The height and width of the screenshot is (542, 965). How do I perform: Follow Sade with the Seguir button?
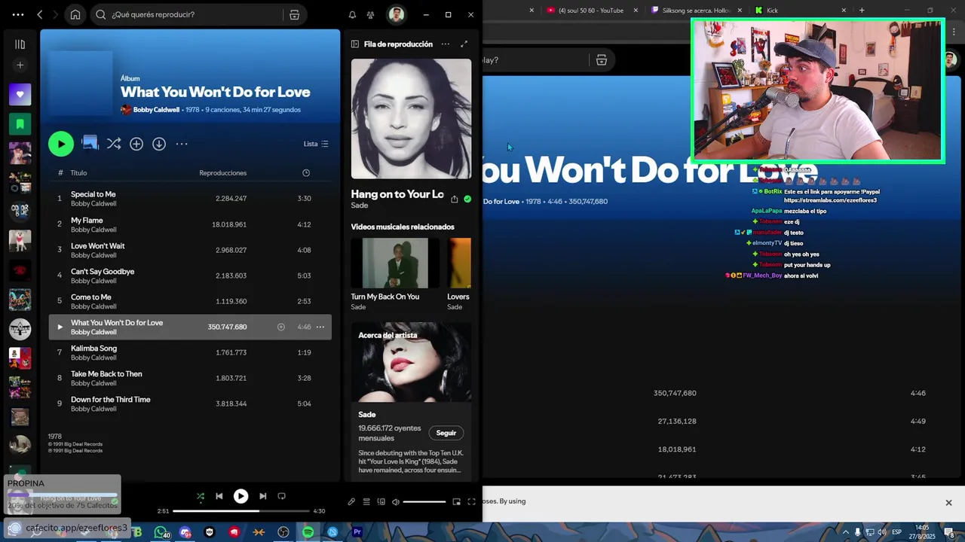[x=446, y=433]
